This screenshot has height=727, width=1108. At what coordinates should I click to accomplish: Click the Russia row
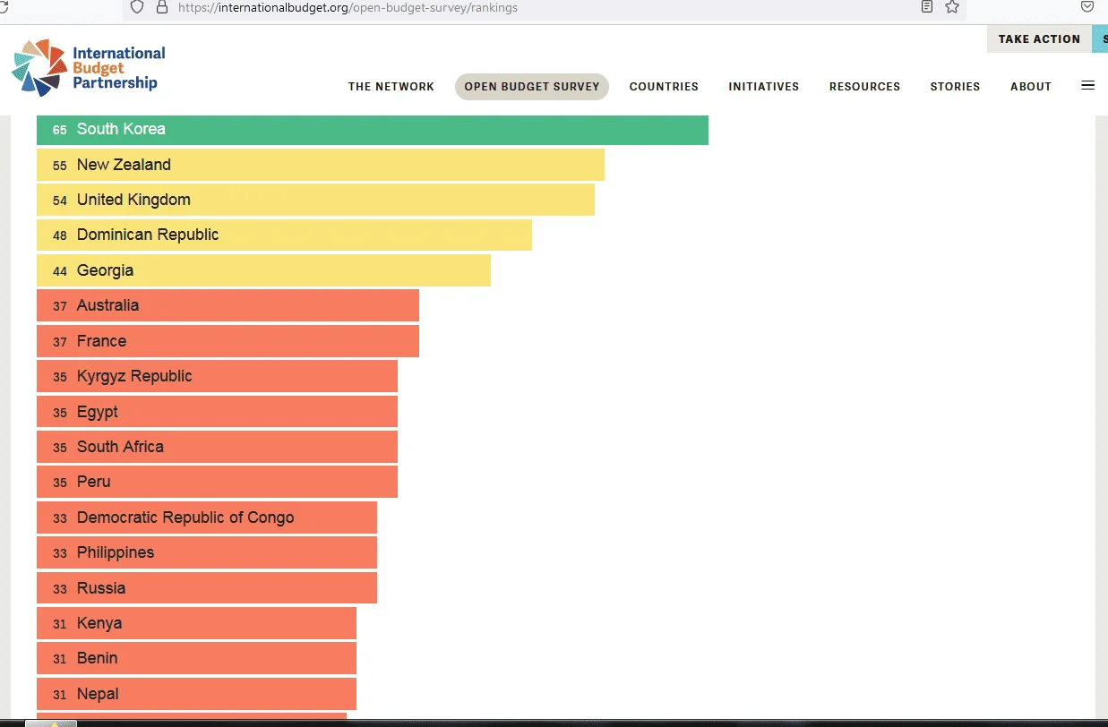207,588
